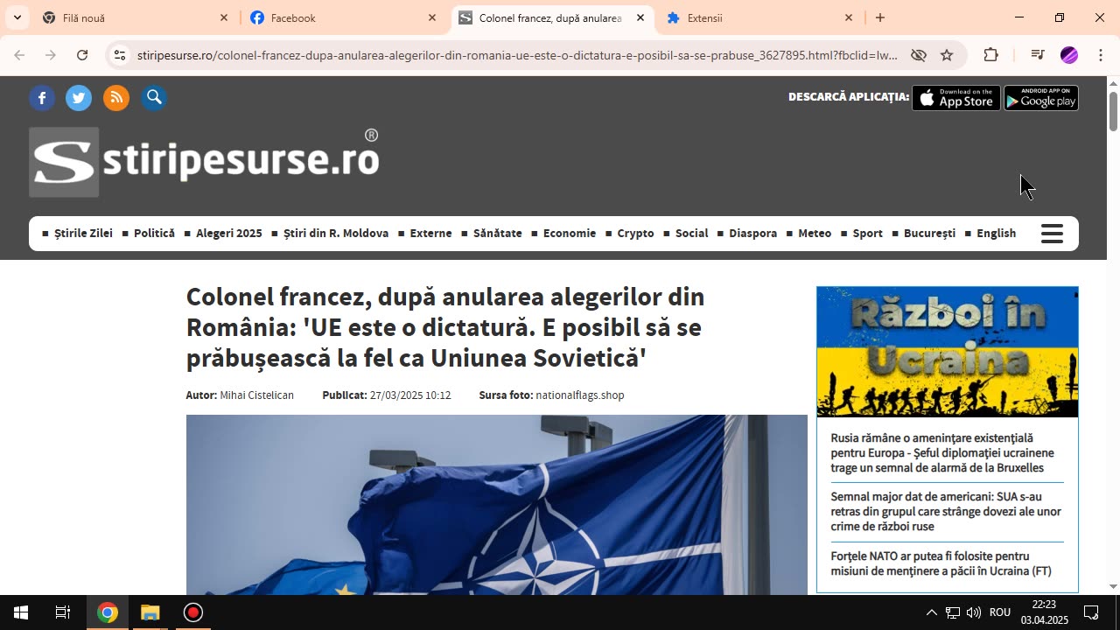Open Știrile Zilei menu item
This screenshot has height=630, width=1120.
tap(83, 234)
